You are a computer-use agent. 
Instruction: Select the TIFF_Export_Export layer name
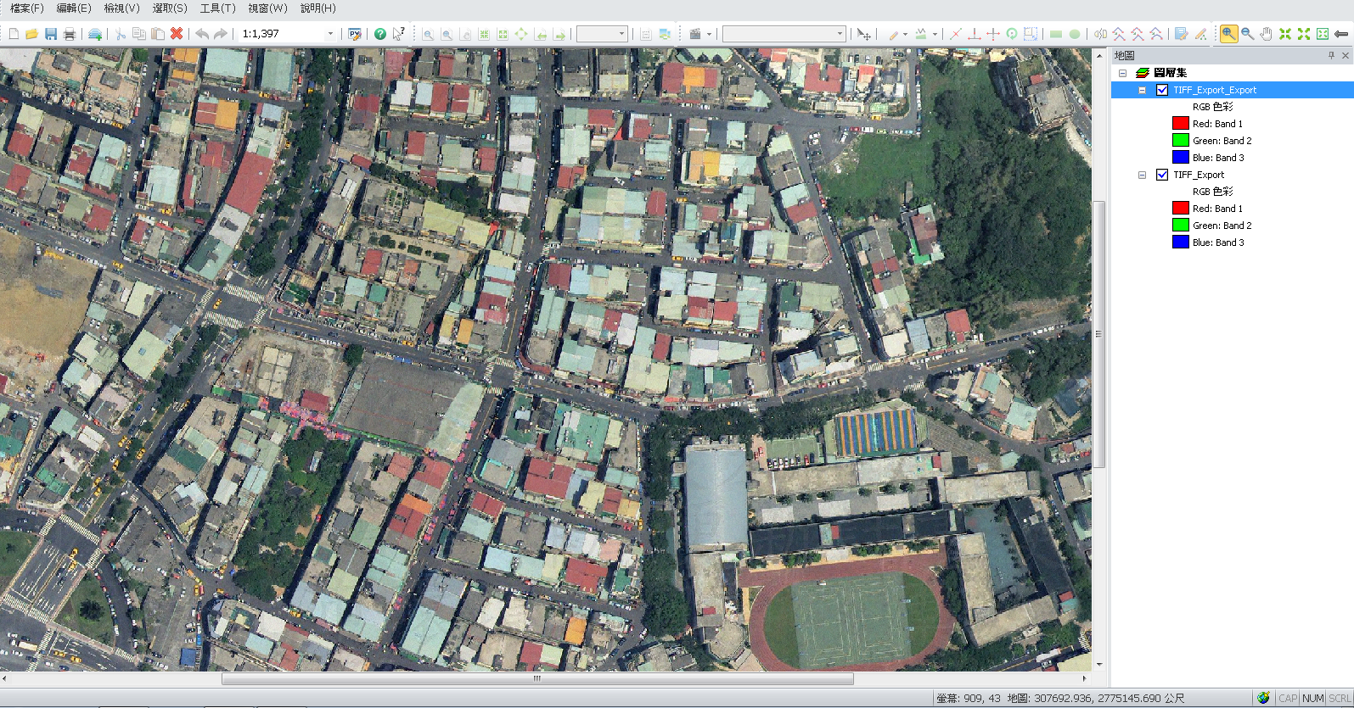[1215, 90]
